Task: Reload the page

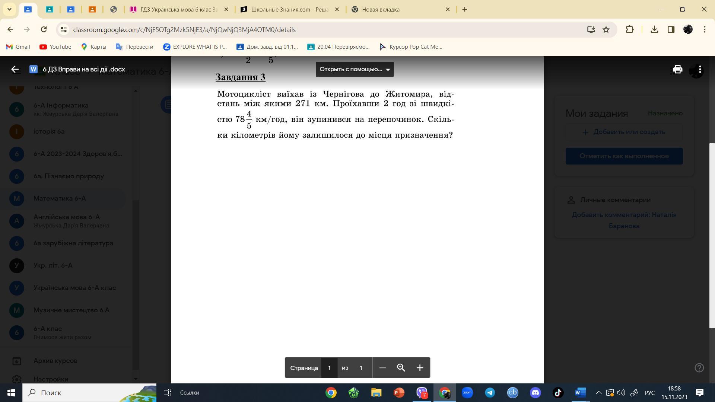Action: 44,29
